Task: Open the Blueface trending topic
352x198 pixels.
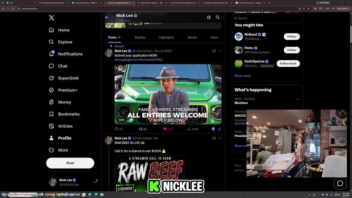Action: (x=241, y=103)
